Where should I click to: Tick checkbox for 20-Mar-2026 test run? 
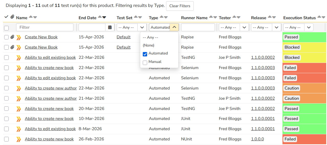pyautogui.click(x=6, y=109)
